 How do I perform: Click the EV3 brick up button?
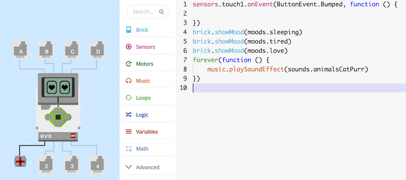pyautogui.click(x=58, y=110)
